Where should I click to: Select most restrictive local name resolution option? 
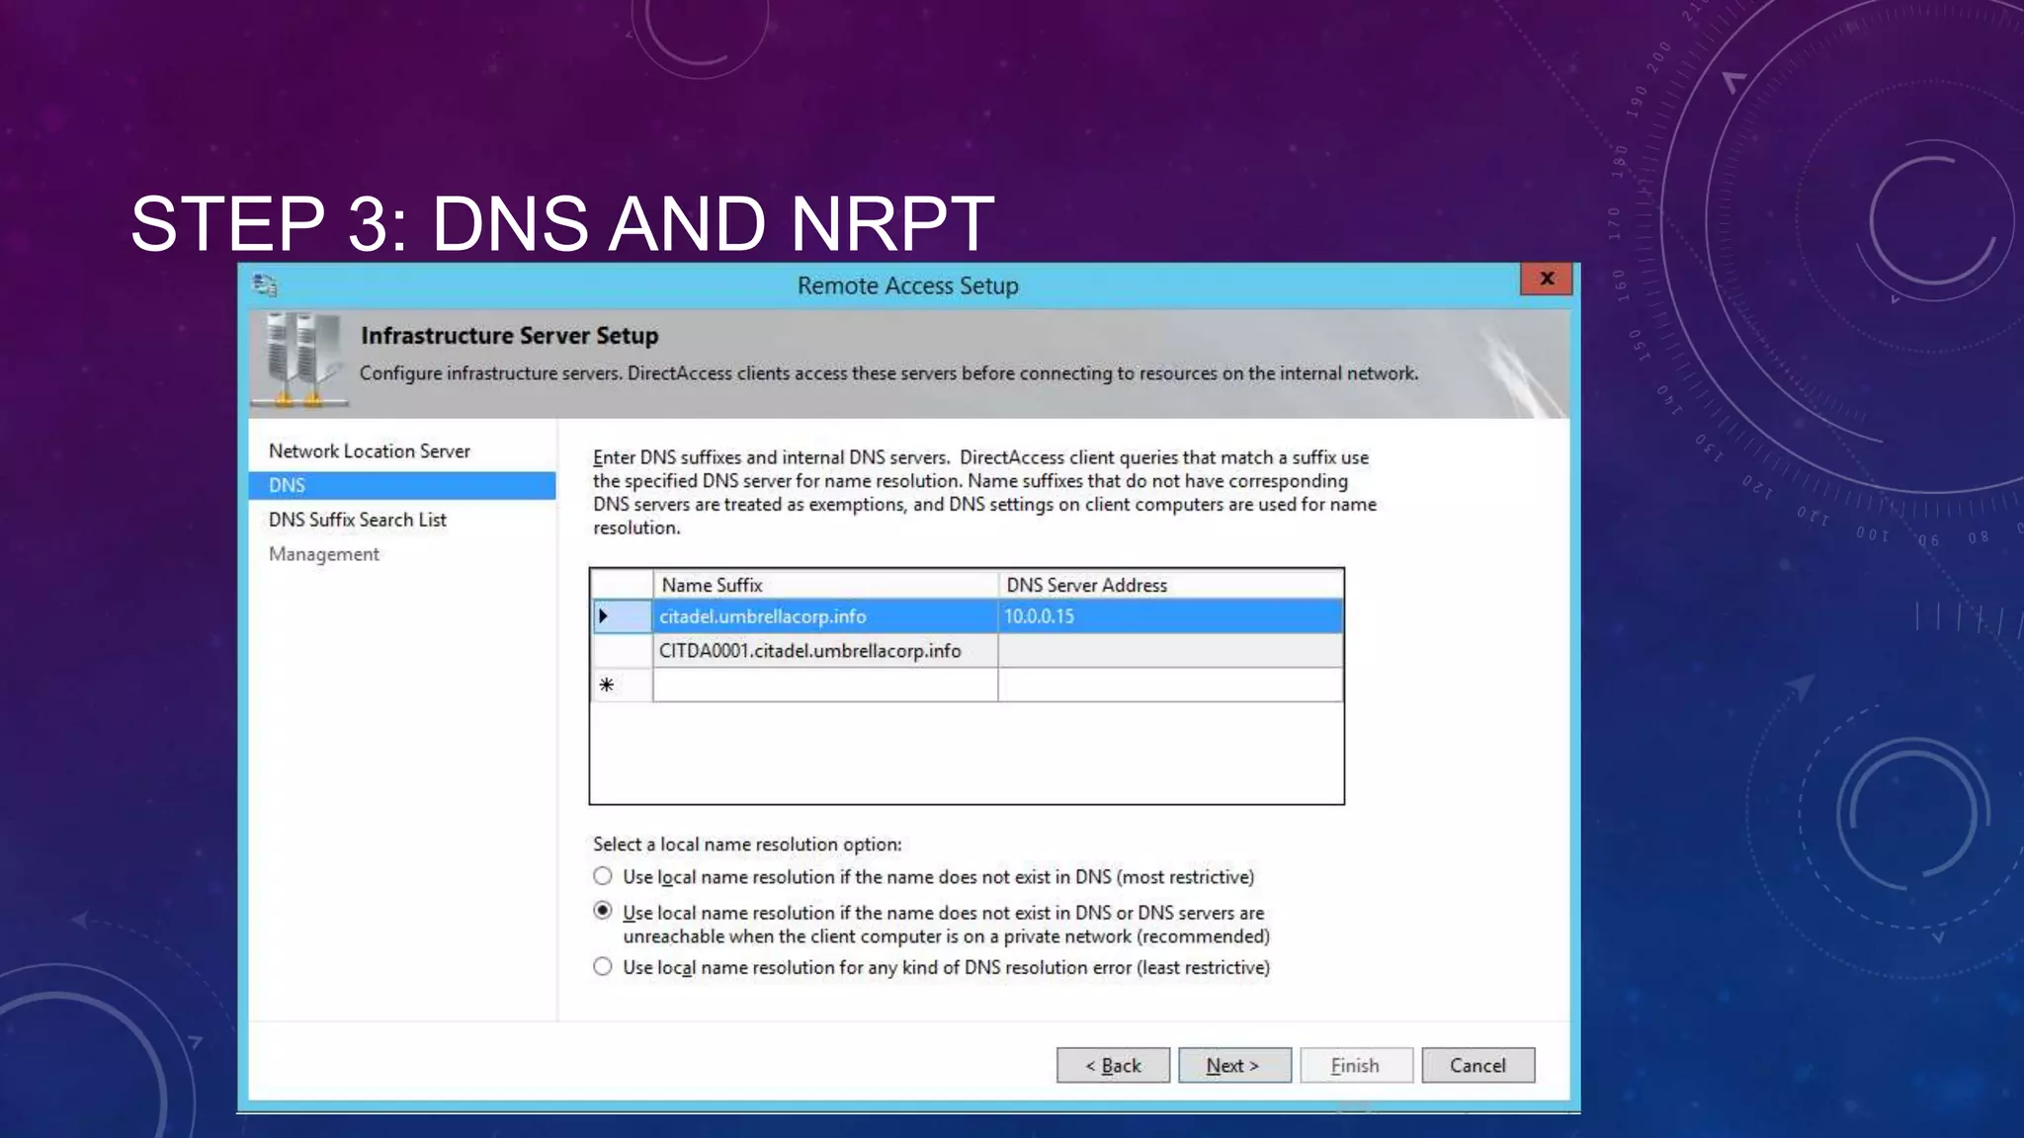point(602,876)
